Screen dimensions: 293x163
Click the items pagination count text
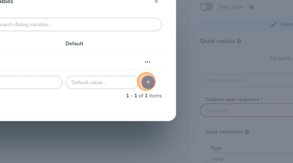tap(144, 96)
